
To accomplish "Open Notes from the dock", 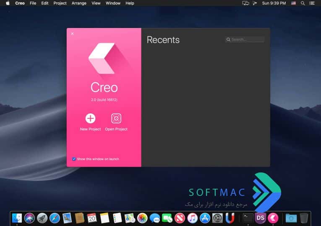I will pyautogui.click(x=105, y=218).
